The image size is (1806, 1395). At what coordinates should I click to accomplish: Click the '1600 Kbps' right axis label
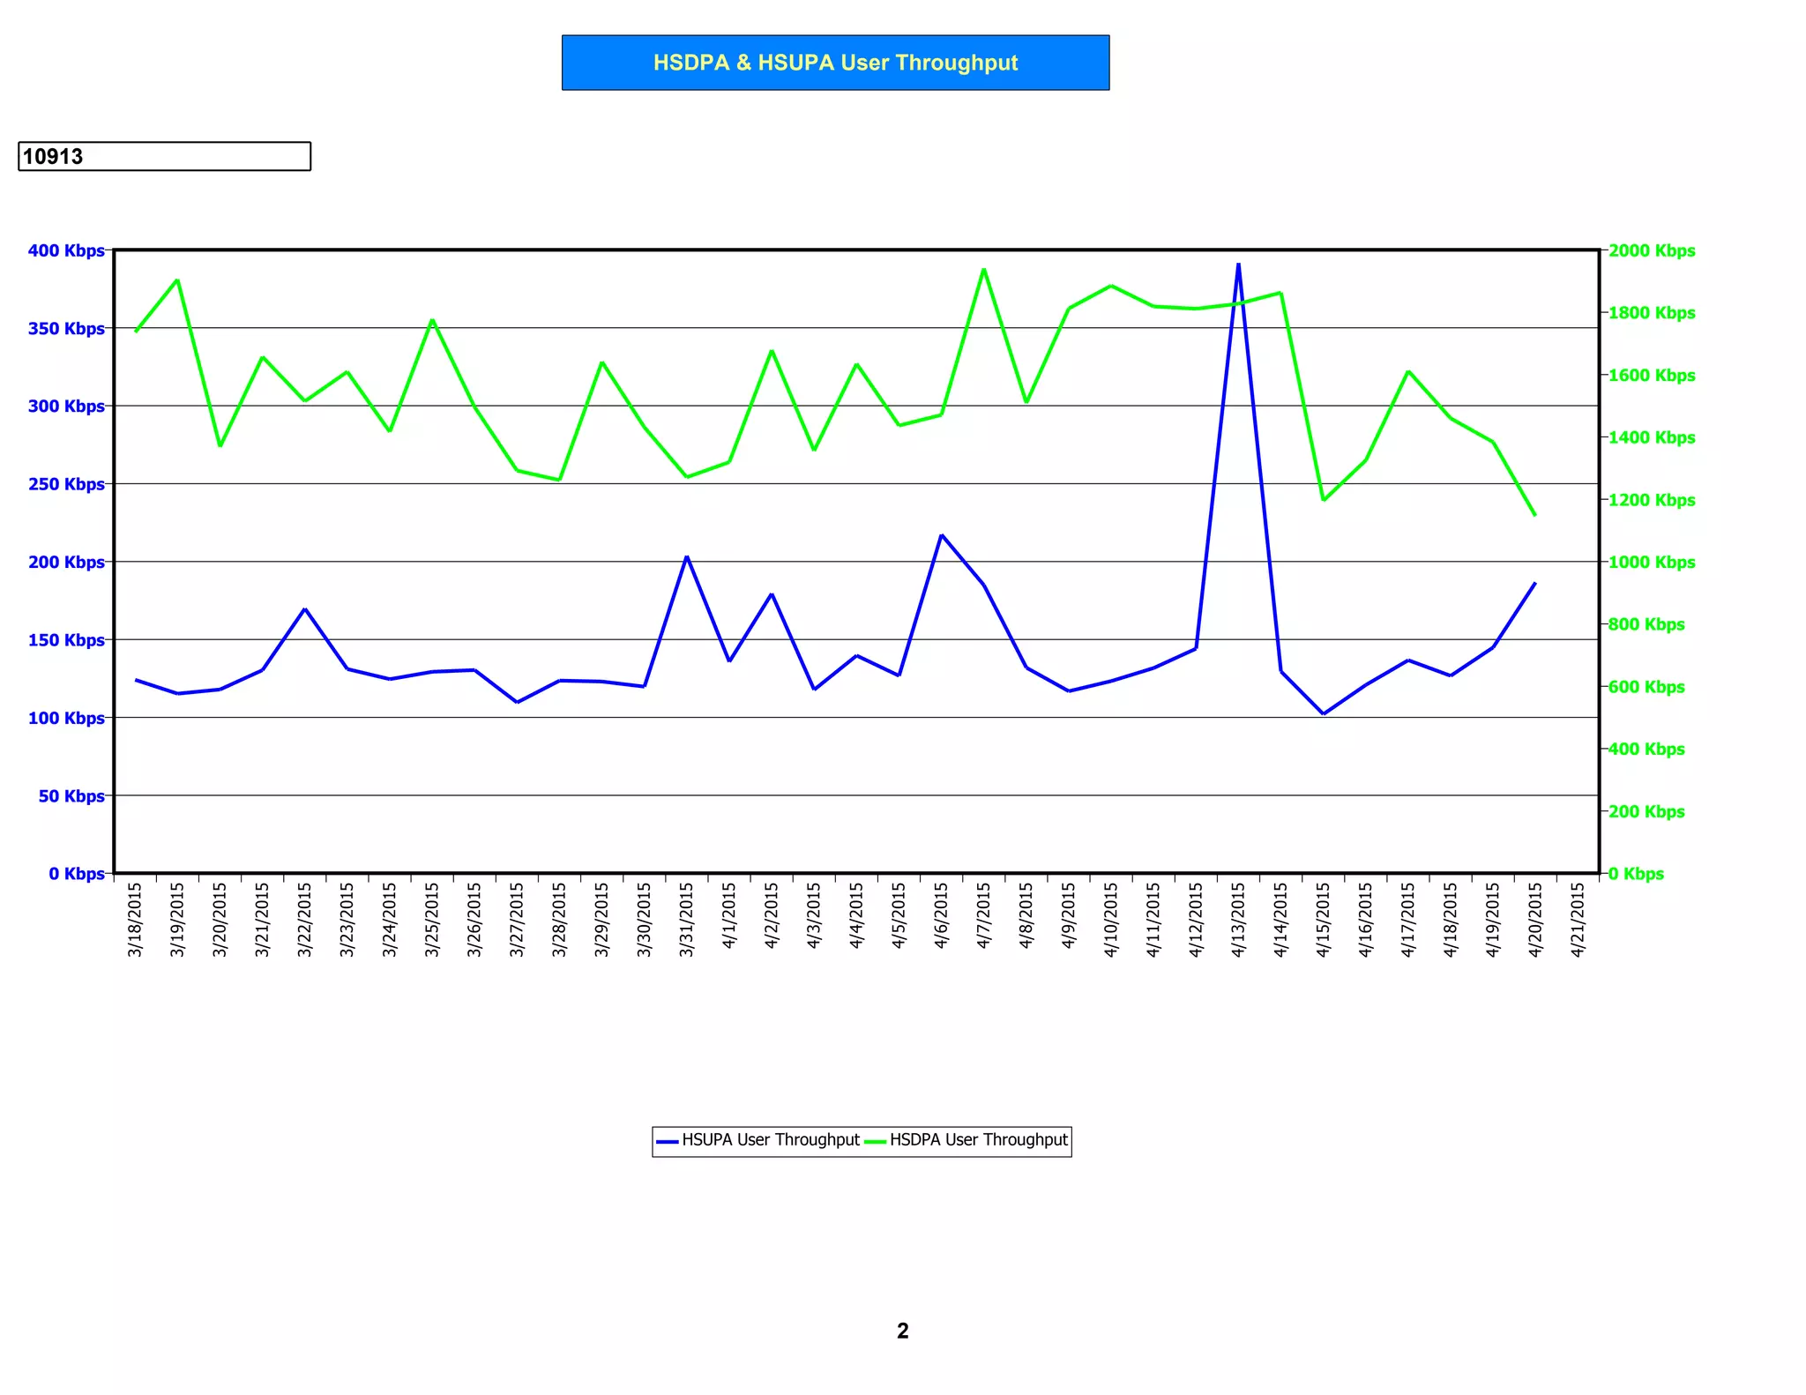tap(1653, 375)
